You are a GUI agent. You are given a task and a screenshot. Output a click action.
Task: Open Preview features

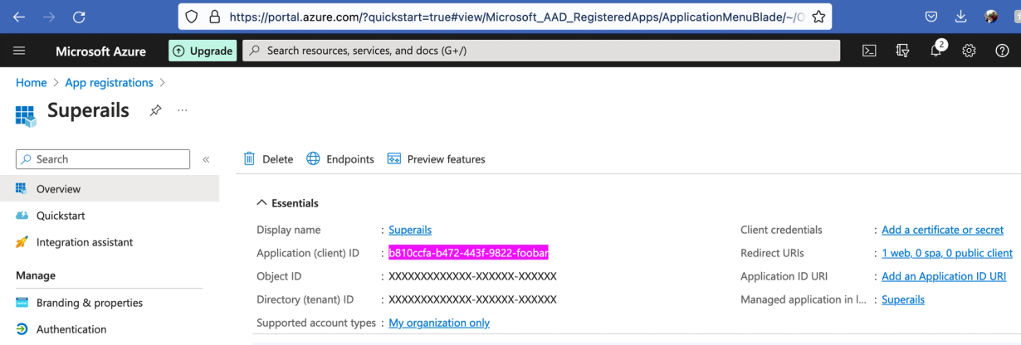(436, 159)
